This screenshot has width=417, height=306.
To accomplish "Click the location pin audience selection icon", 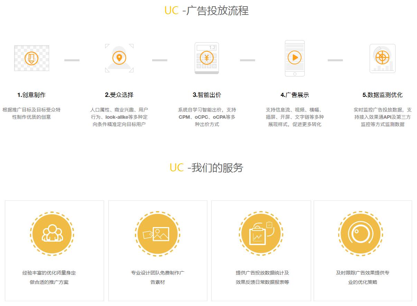I will click(x=119, y=58).
